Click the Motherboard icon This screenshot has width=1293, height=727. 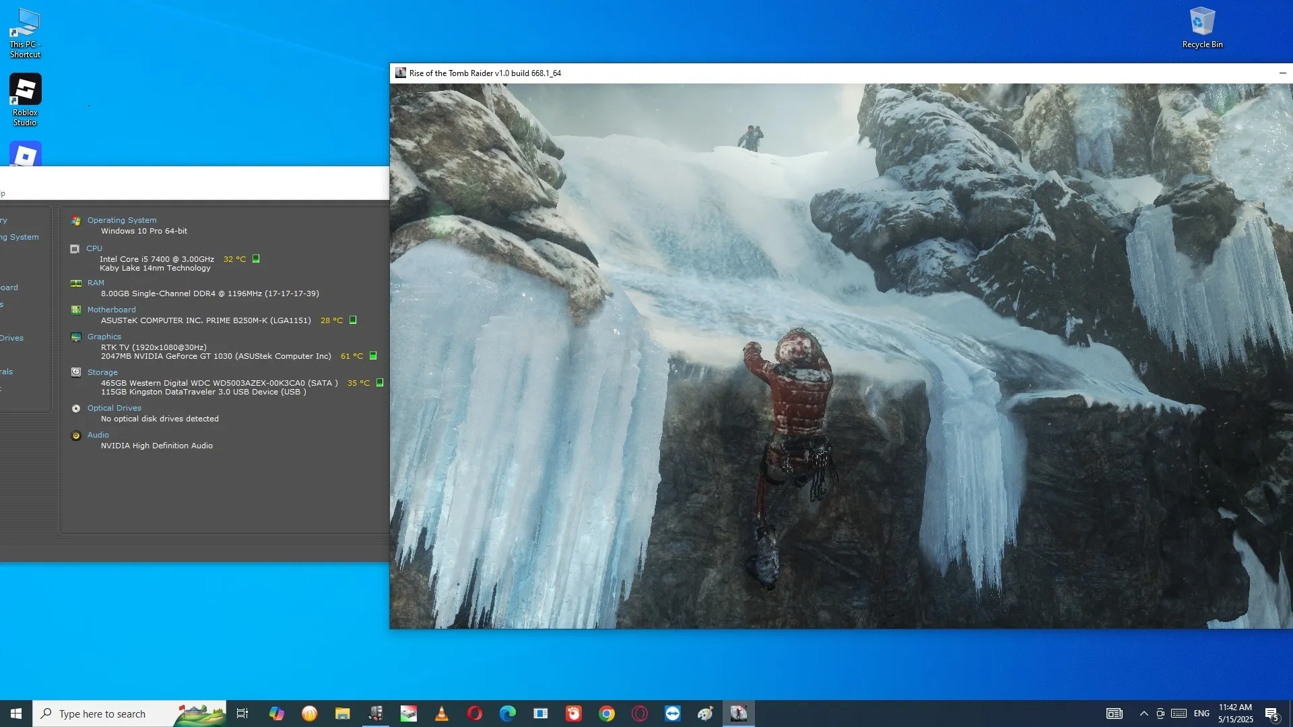(x=76, y=310)
